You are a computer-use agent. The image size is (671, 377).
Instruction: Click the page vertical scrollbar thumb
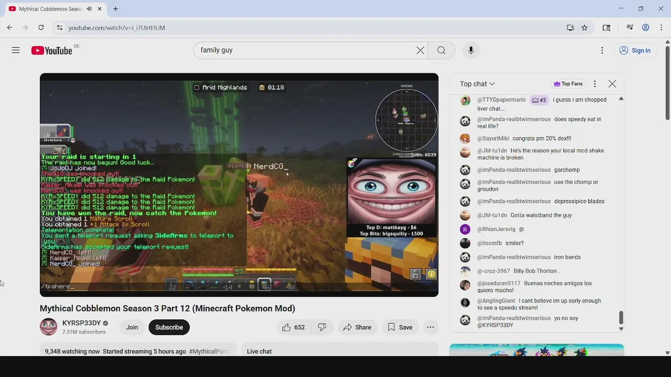coord(667,83)
